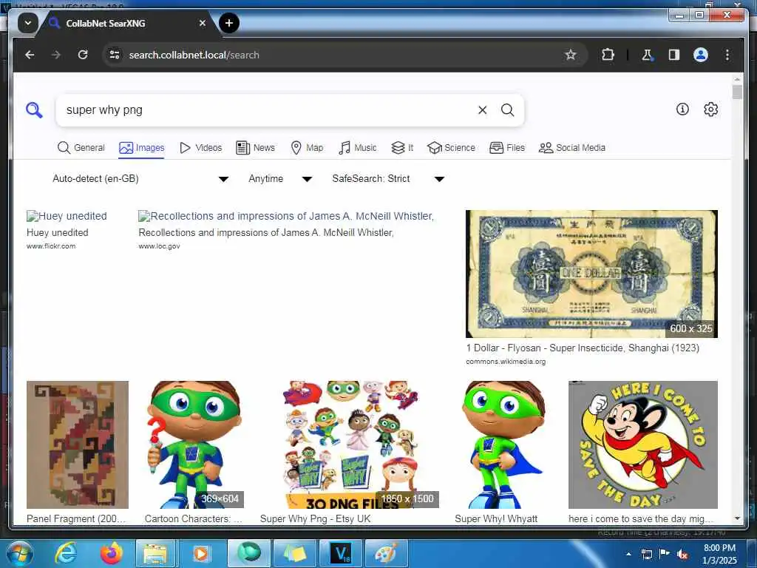Click the 1 Dollar - Flyosan result title
This screenshot has width=757, height=568.
pos(583,348)
